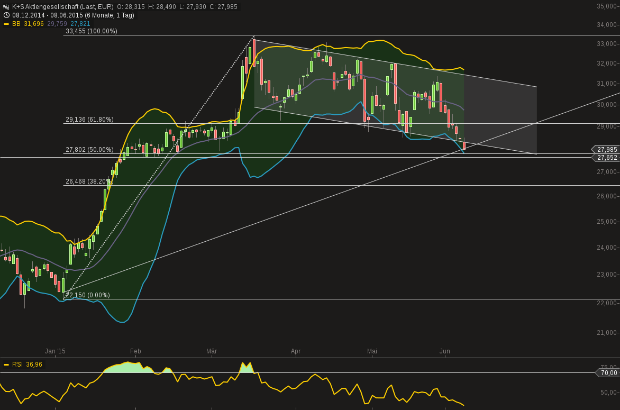This screenshot has height=410, width=620.
Task: Click the RSI threshold tag 70,00
Action: pos(607,372)
